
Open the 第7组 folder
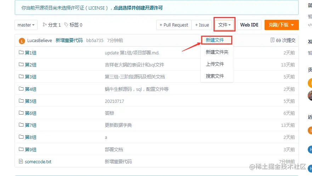click(x=30, y=125)
